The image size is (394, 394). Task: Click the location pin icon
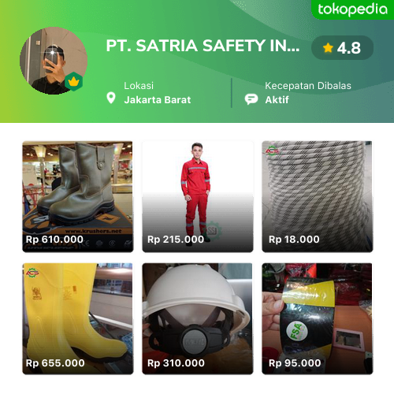pyautogui.click(x=111, y=98)
